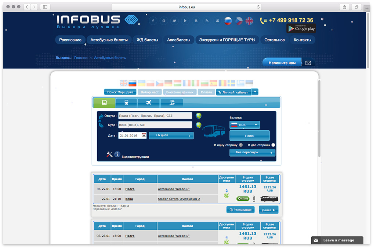Screen dimensions: 373x248
Task: Select the 'В две стороны' radio button
Action: (273, 145)
